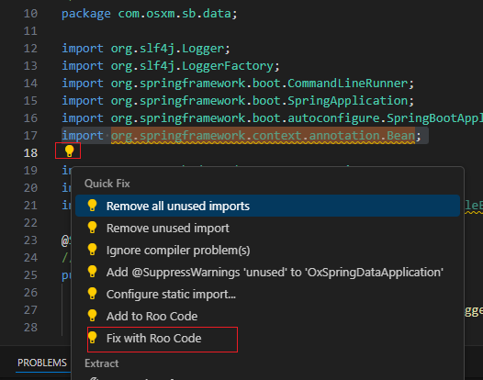Click the autoconfigure import on line 16

[x=273, y=118]
